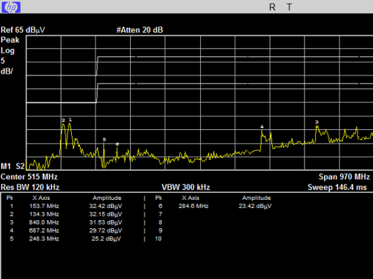
Task: Click the 'Sweep 146.4 ms' readout
Action: [x=337, y=188]
